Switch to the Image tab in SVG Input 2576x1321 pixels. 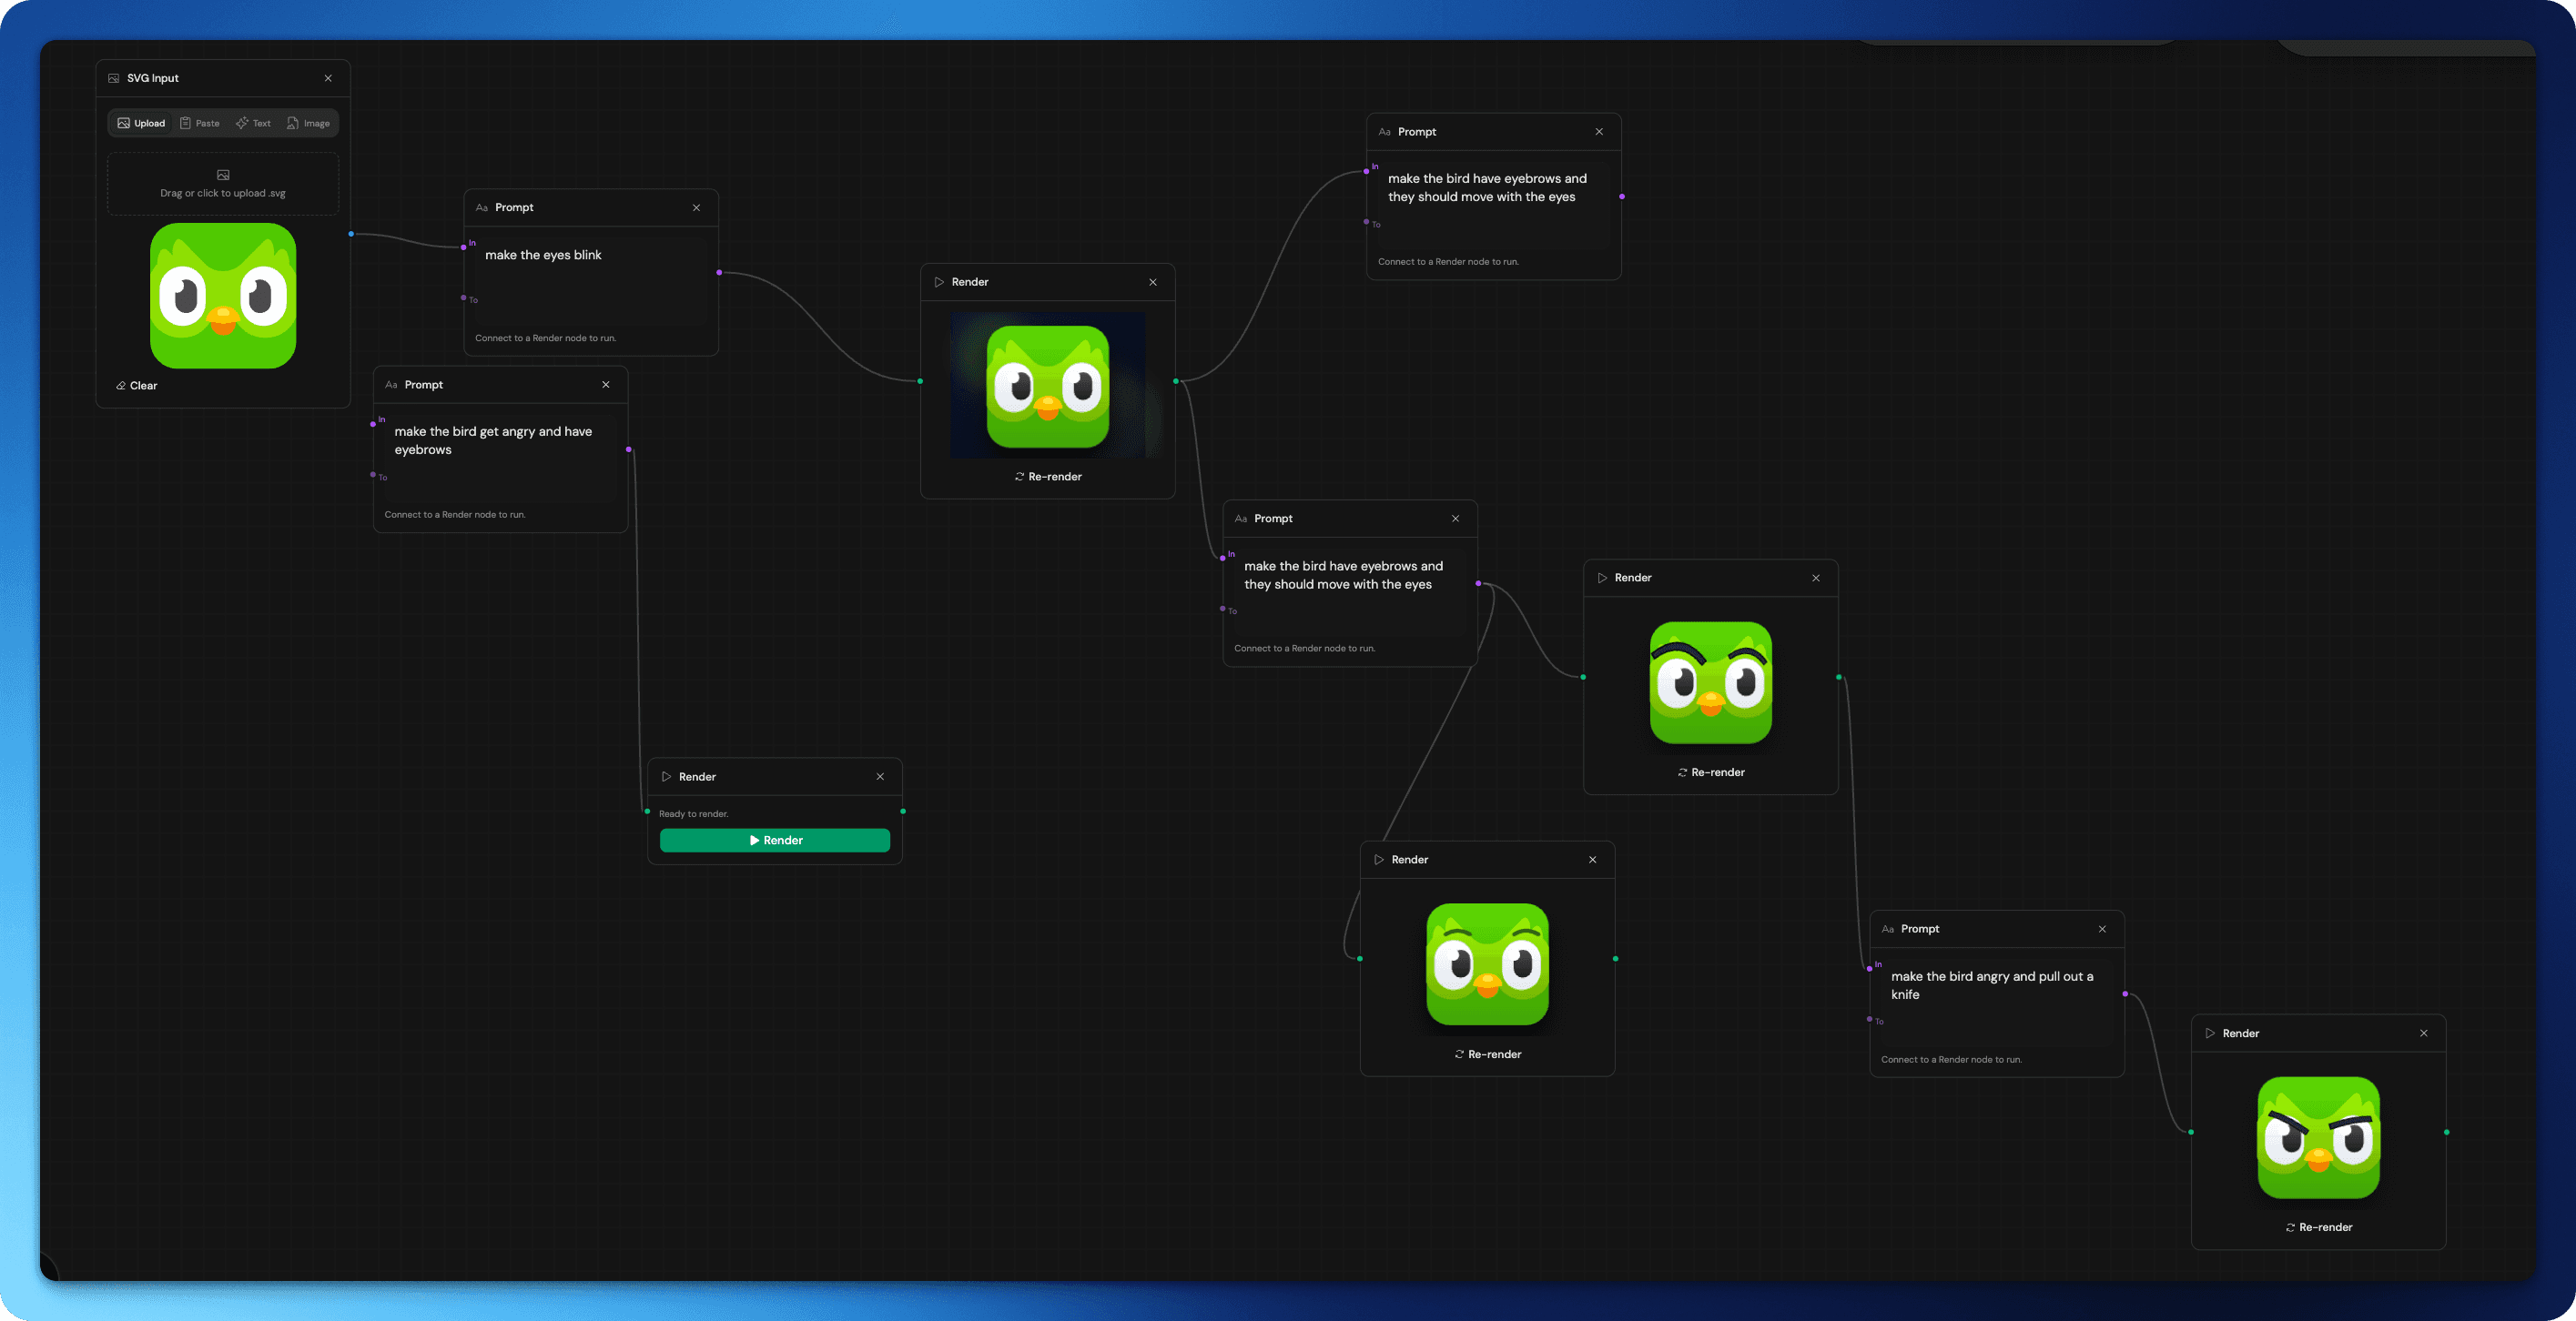pyautogui.click(x=309, y=123)
